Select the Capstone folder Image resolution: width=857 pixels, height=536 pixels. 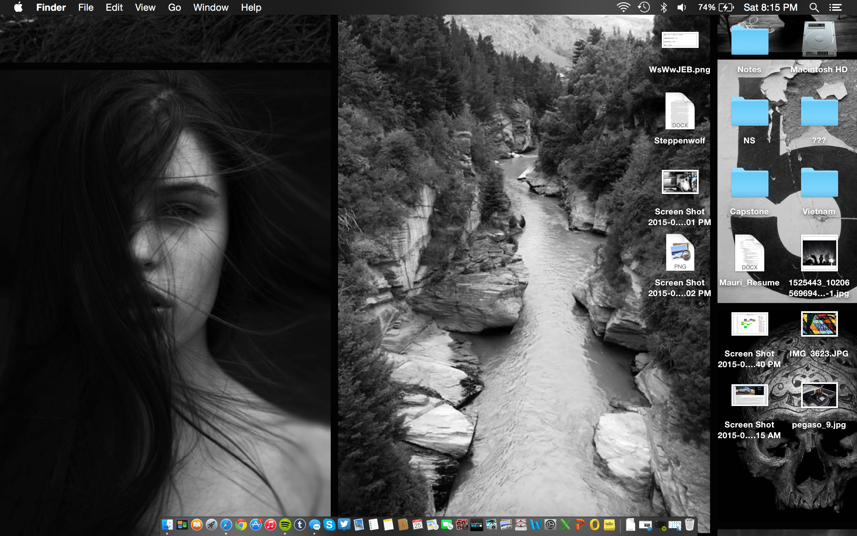coord(749,183)
